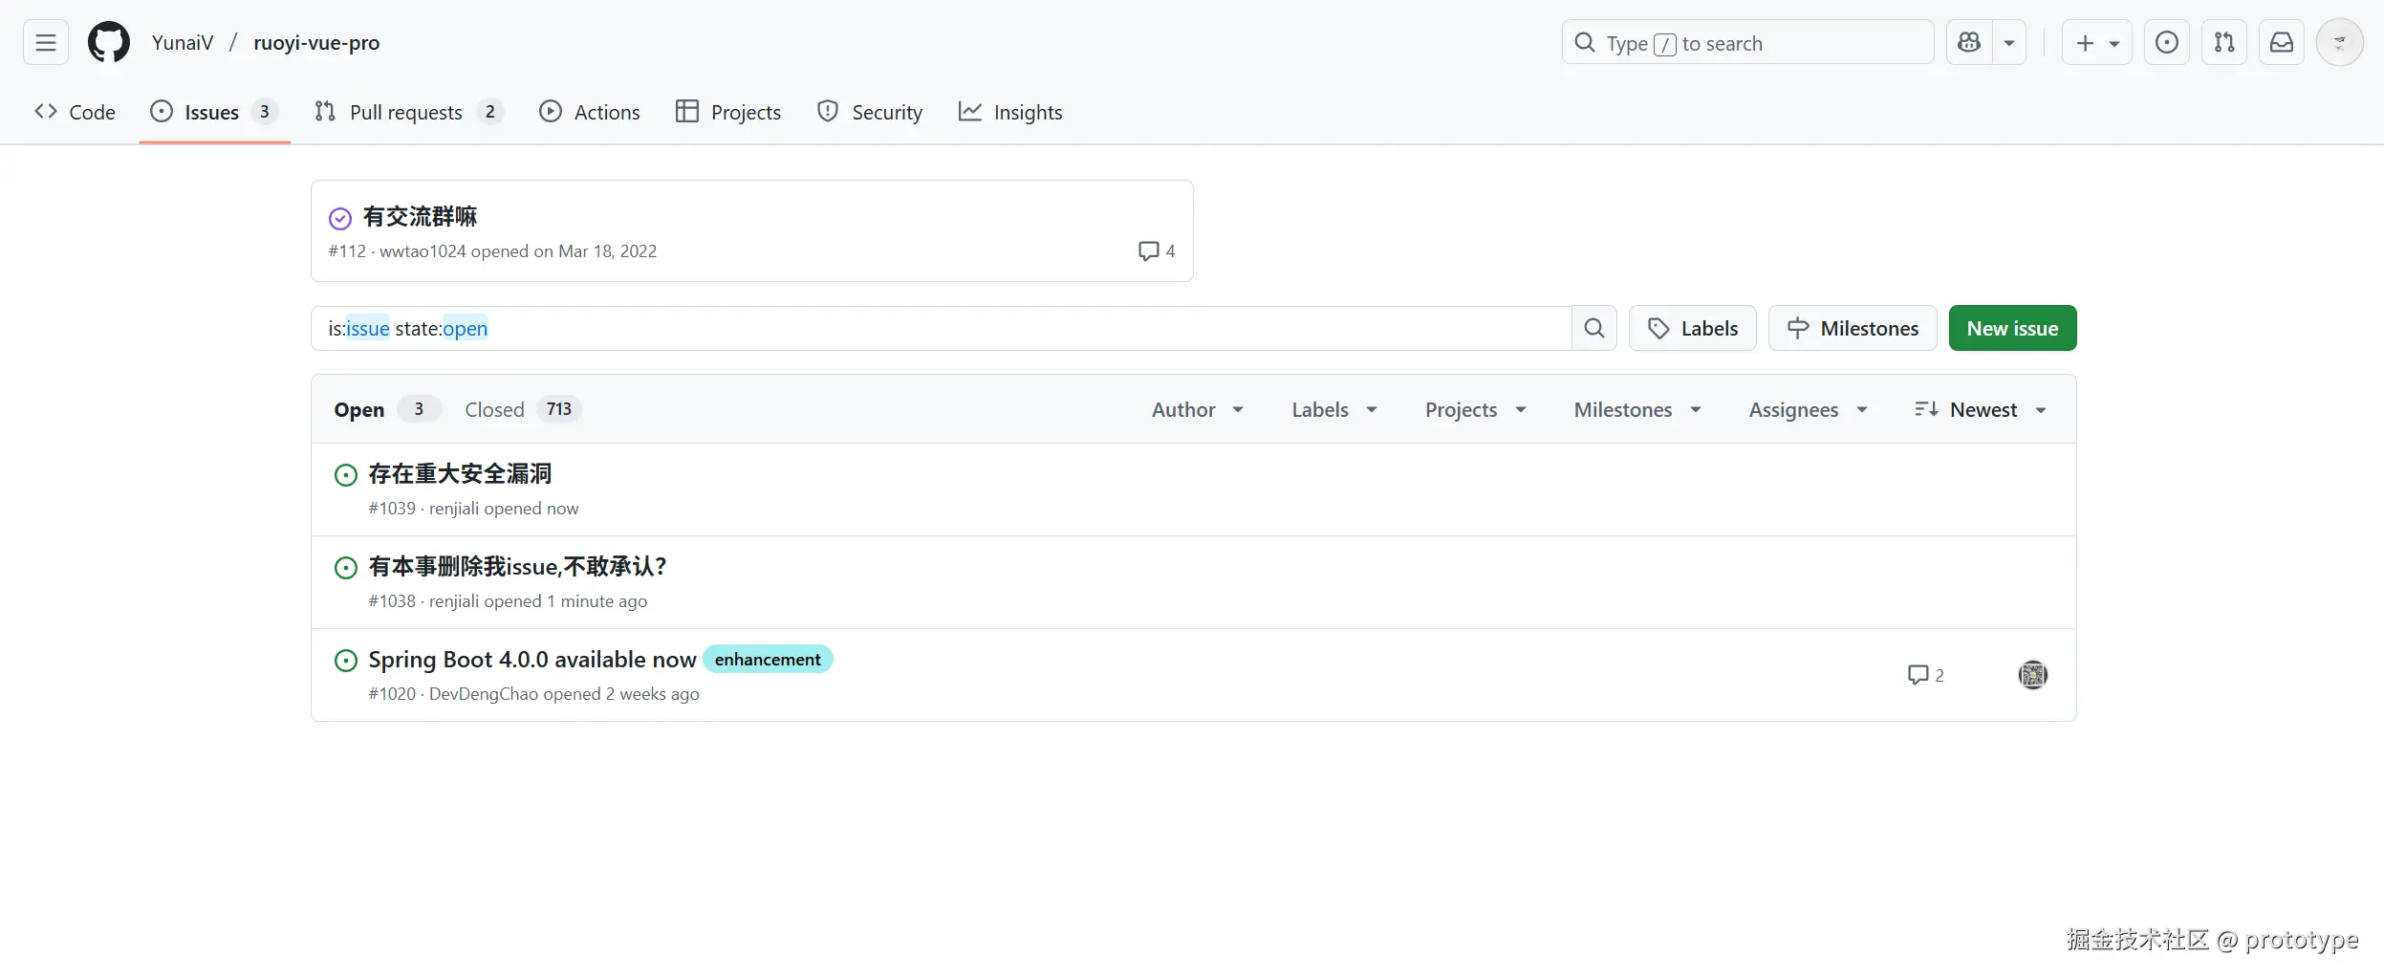Switch to the Pull requests tab

(408, 112)
